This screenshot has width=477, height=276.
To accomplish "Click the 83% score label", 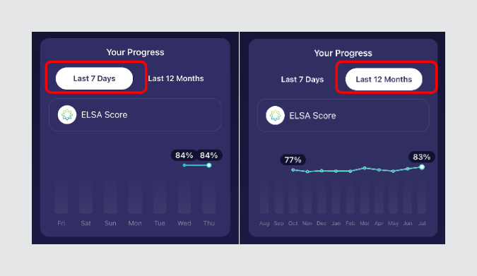I will click(422, 157).
